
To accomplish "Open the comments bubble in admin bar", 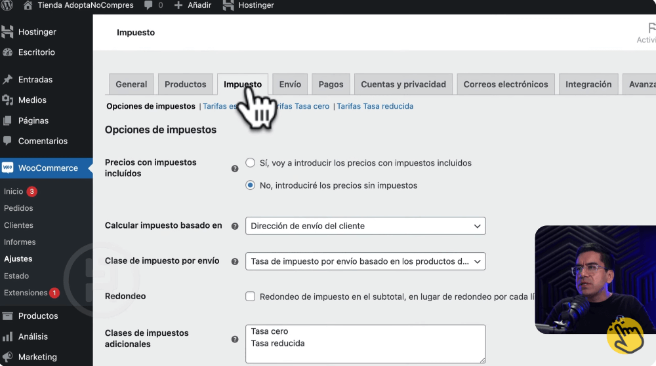I will (x=148, y=5).
